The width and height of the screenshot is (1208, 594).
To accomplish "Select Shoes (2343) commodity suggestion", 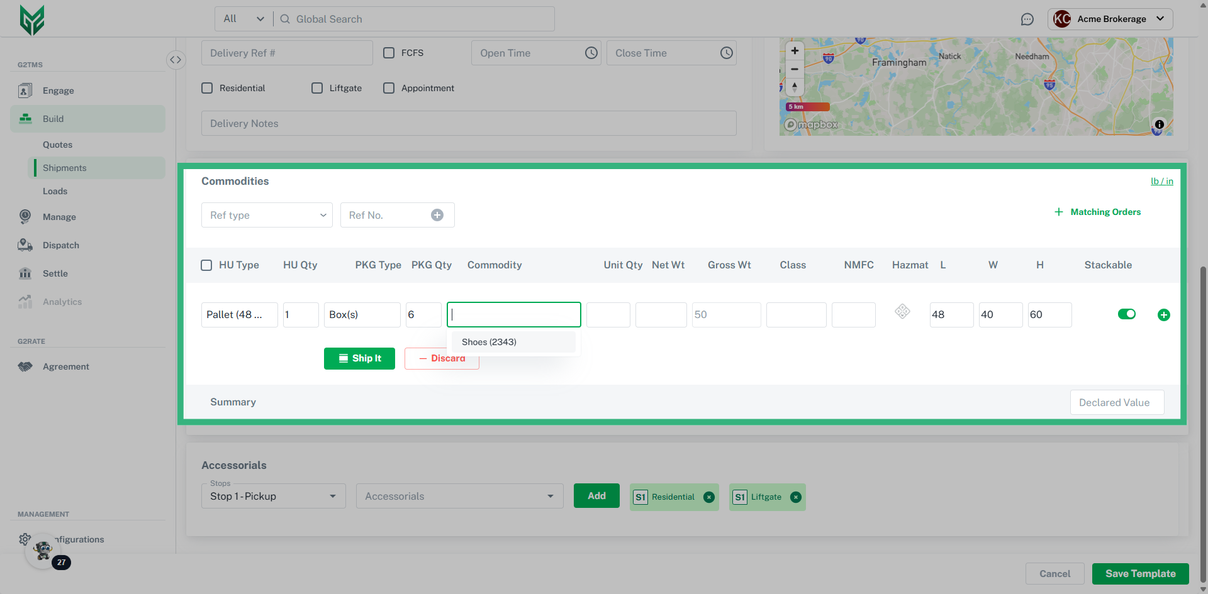I will point(489,342).
